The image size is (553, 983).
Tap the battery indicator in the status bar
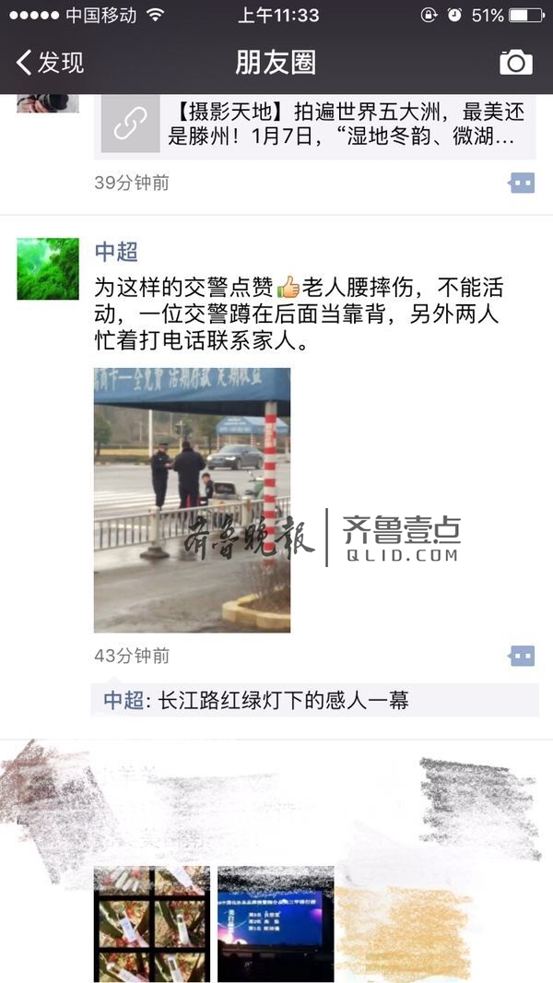click(526, 15)
